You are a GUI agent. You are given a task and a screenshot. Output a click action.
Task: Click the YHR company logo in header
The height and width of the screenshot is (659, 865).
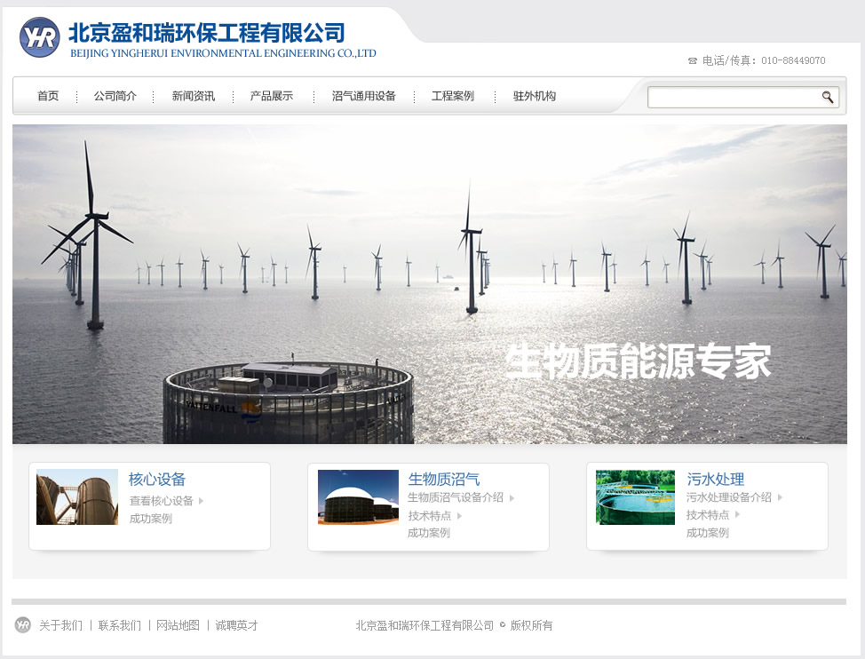click(x=39, y=37)
